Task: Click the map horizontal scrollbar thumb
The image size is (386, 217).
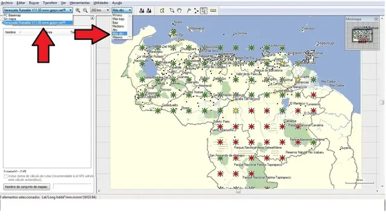Action: pyautogui.click(x=238, y=191)
